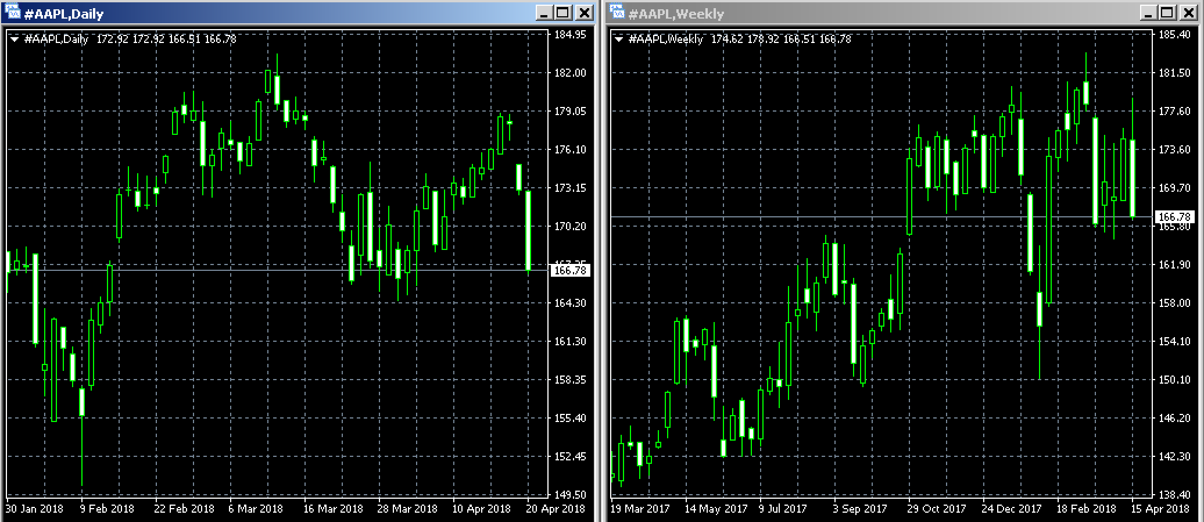Click the 16 Mar 2018 date on the Daily time axis
The width and height of the screenshot is (1204, 522).
[x=333, y=509]
